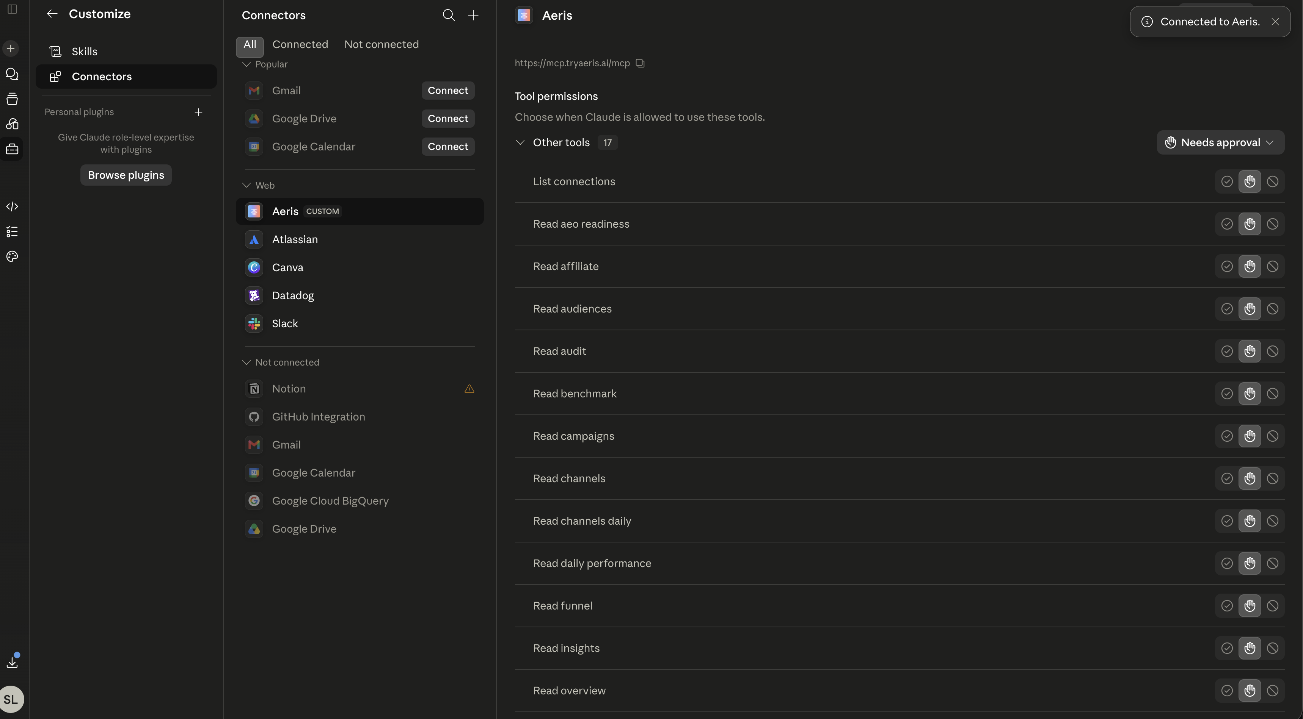The image size is (1303, 719).
Task: Connect Google Calendar in Popular list
Action: [448, 147]
